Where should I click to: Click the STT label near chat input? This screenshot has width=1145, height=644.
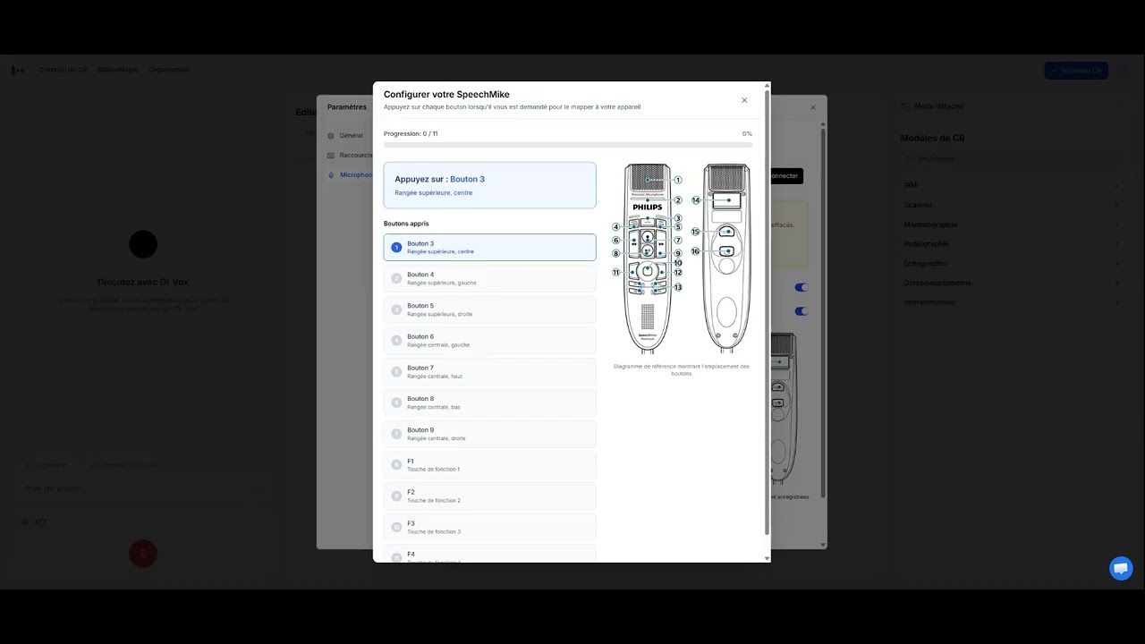40,522
